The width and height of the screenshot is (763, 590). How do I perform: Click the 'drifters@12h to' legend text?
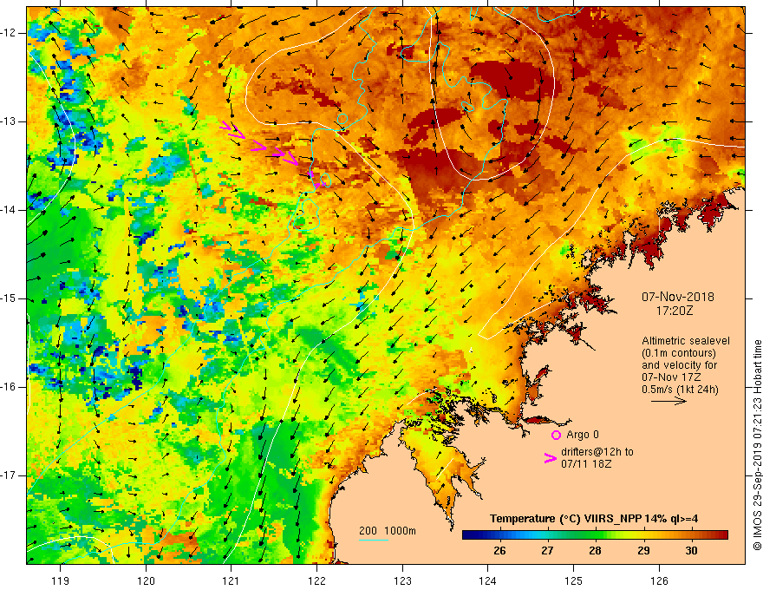[x=597, y=452]
